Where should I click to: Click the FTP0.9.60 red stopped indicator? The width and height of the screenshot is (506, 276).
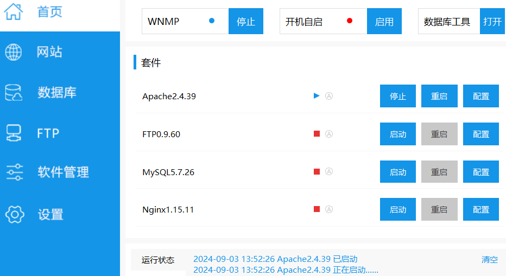click(317, 133)
